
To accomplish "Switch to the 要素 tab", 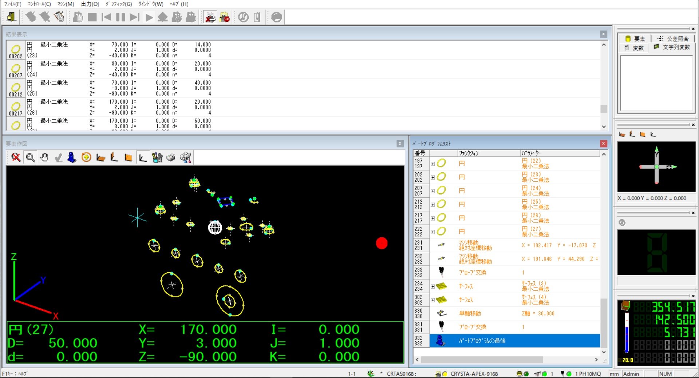I will tap(635, 39).
